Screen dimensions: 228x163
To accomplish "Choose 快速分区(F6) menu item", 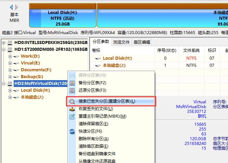I will pos(111,131).
